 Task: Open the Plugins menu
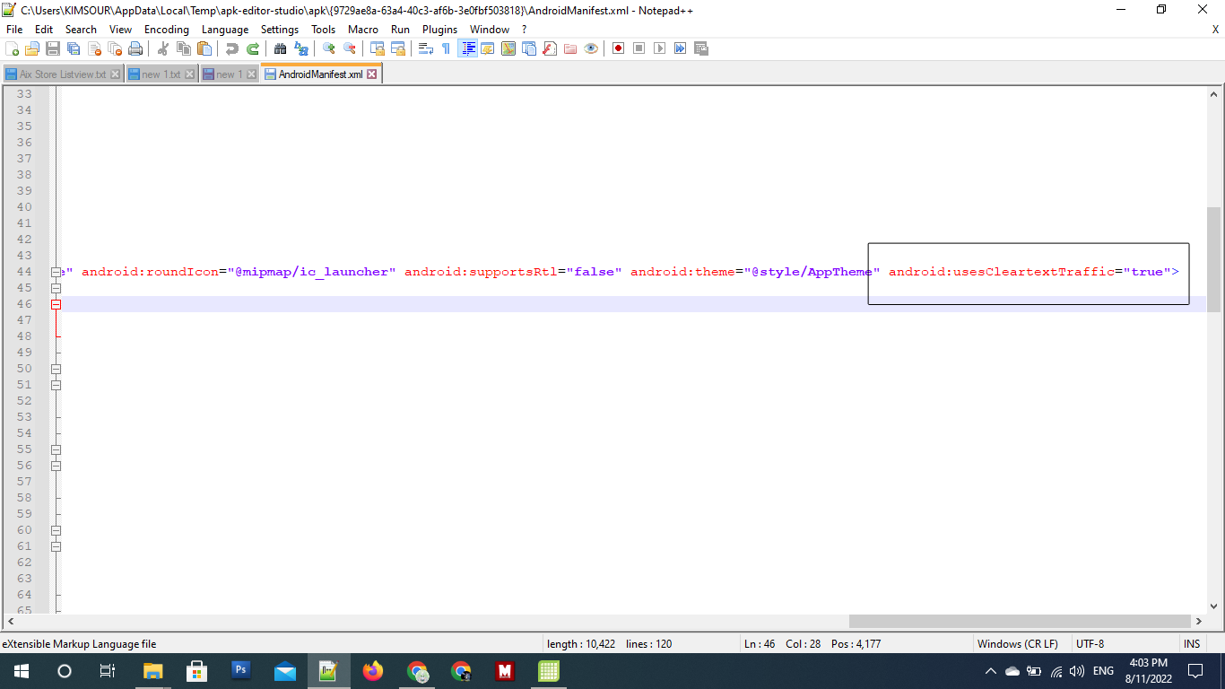pos(439,30)
